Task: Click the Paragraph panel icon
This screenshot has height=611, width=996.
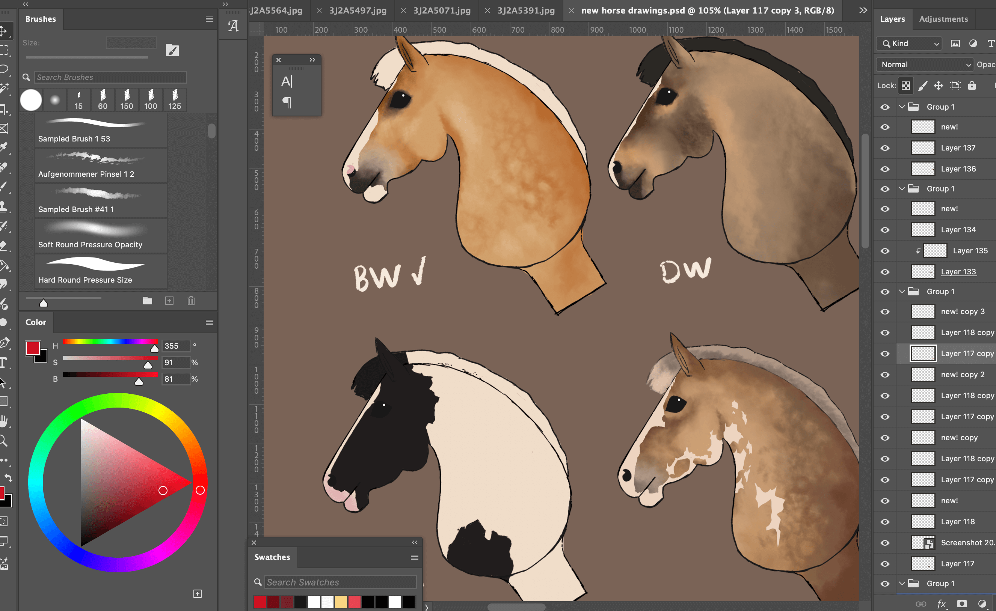Action: coord(286,102)
